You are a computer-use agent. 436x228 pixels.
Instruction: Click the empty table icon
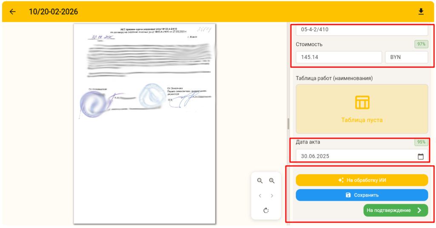point(362,102)
